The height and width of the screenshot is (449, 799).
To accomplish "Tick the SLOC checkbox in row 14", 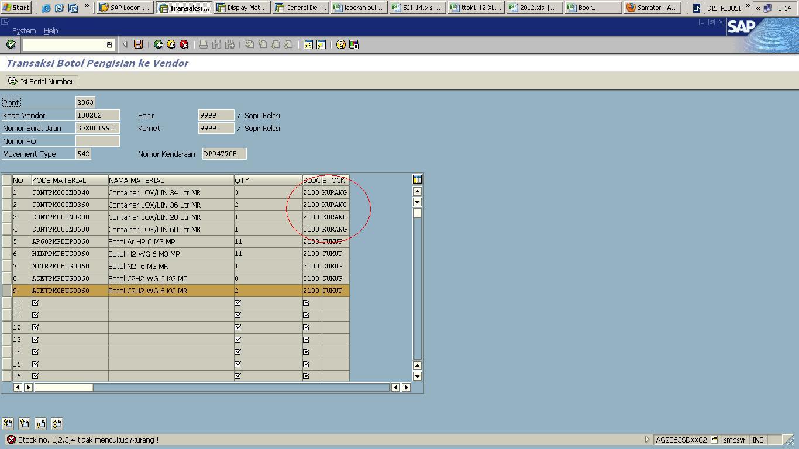I will (x=306, y=352).
